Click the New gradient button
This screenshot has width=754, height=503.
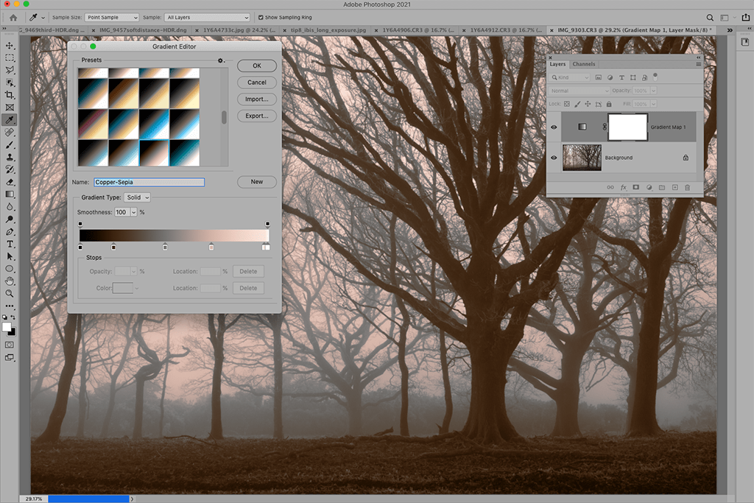coord(257,182)
